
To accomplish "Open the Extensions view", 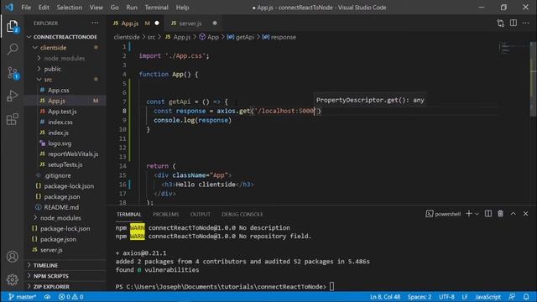I will (13, 119).
